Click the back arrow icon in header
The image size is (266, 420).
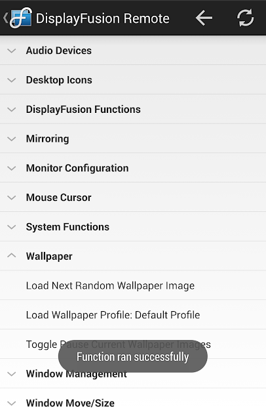tap(204, 18)
